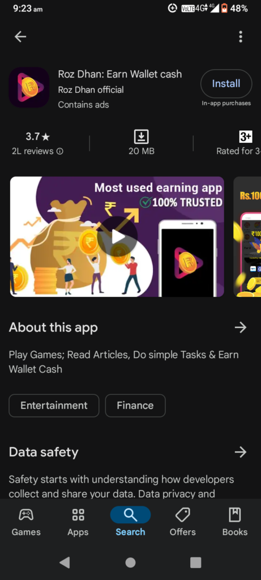Play the app promo video
This screenshot has width=261, height=580.
pos(118,237)
